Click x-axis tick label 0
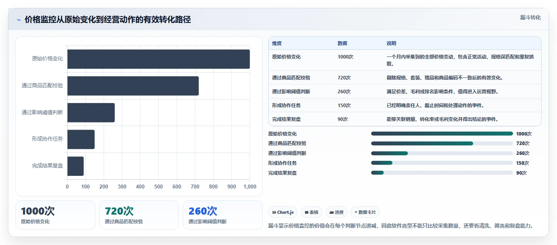This screenshot has height=245, width=557. coord(67,187)
